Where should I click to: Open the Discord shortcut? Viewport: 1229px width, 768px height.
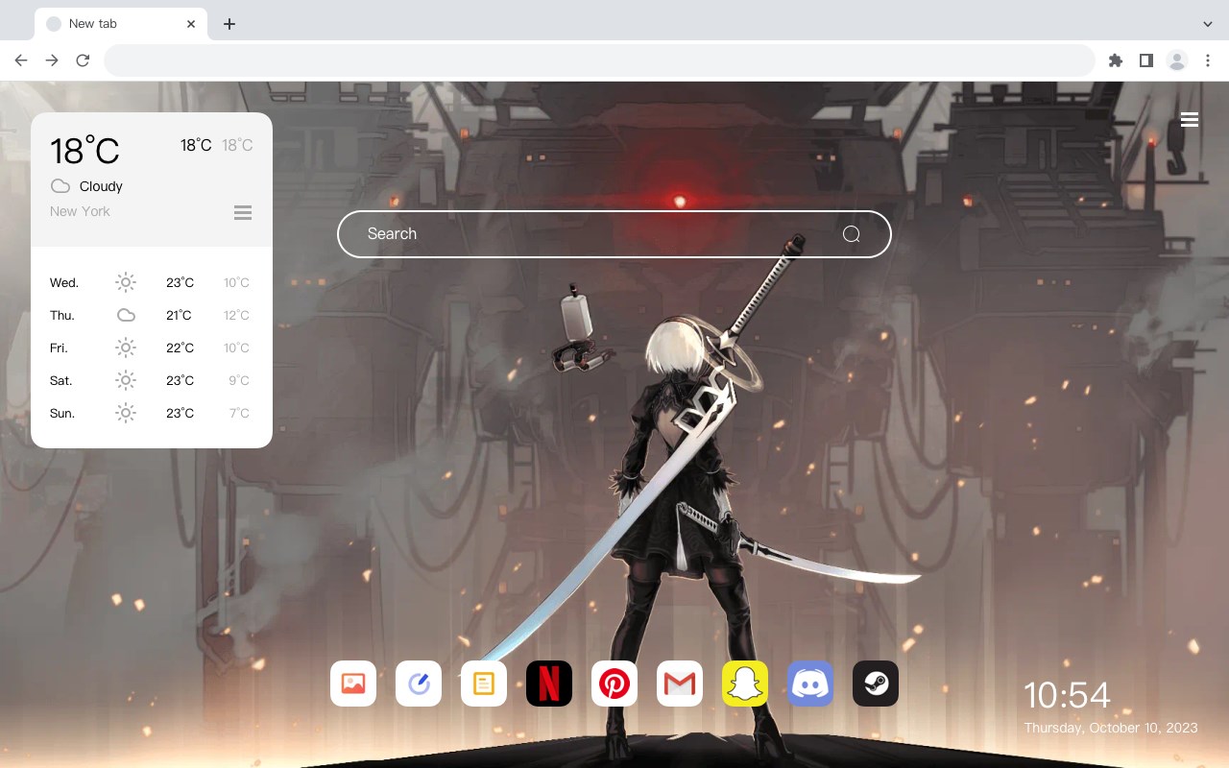click(x=810, y=684)
